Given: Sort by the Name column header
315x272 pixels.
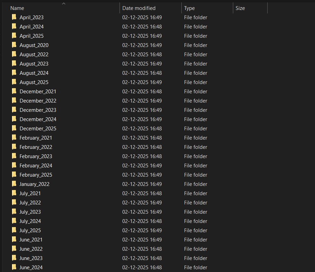Looking at the screenshot, I should (17, 8).
